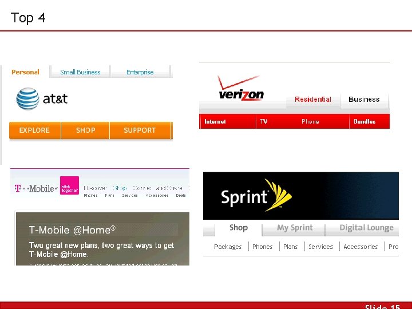The height and width of the screenshot is (309, 412).
Task: Click the Verizon checkmark logo
Action: coord(241,88)
